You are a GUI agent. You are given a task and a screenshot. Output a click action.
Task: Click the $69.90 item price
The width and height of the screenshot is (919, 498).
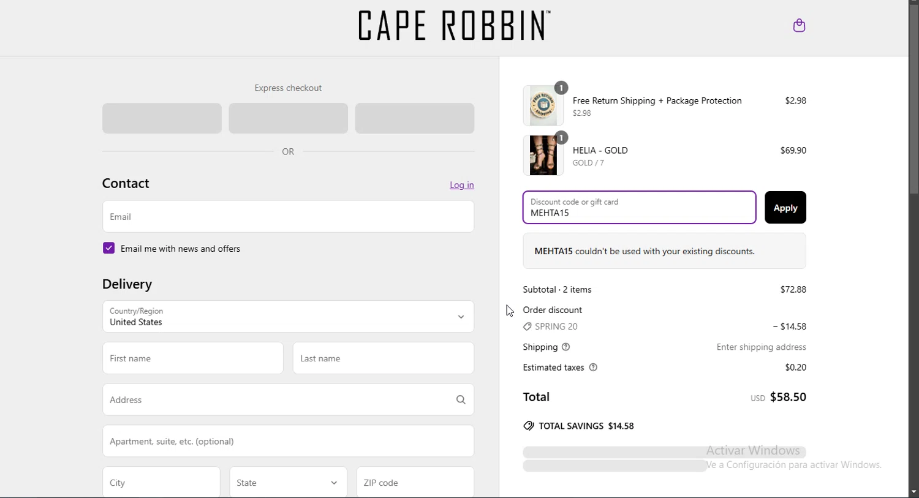pos(793,150)
